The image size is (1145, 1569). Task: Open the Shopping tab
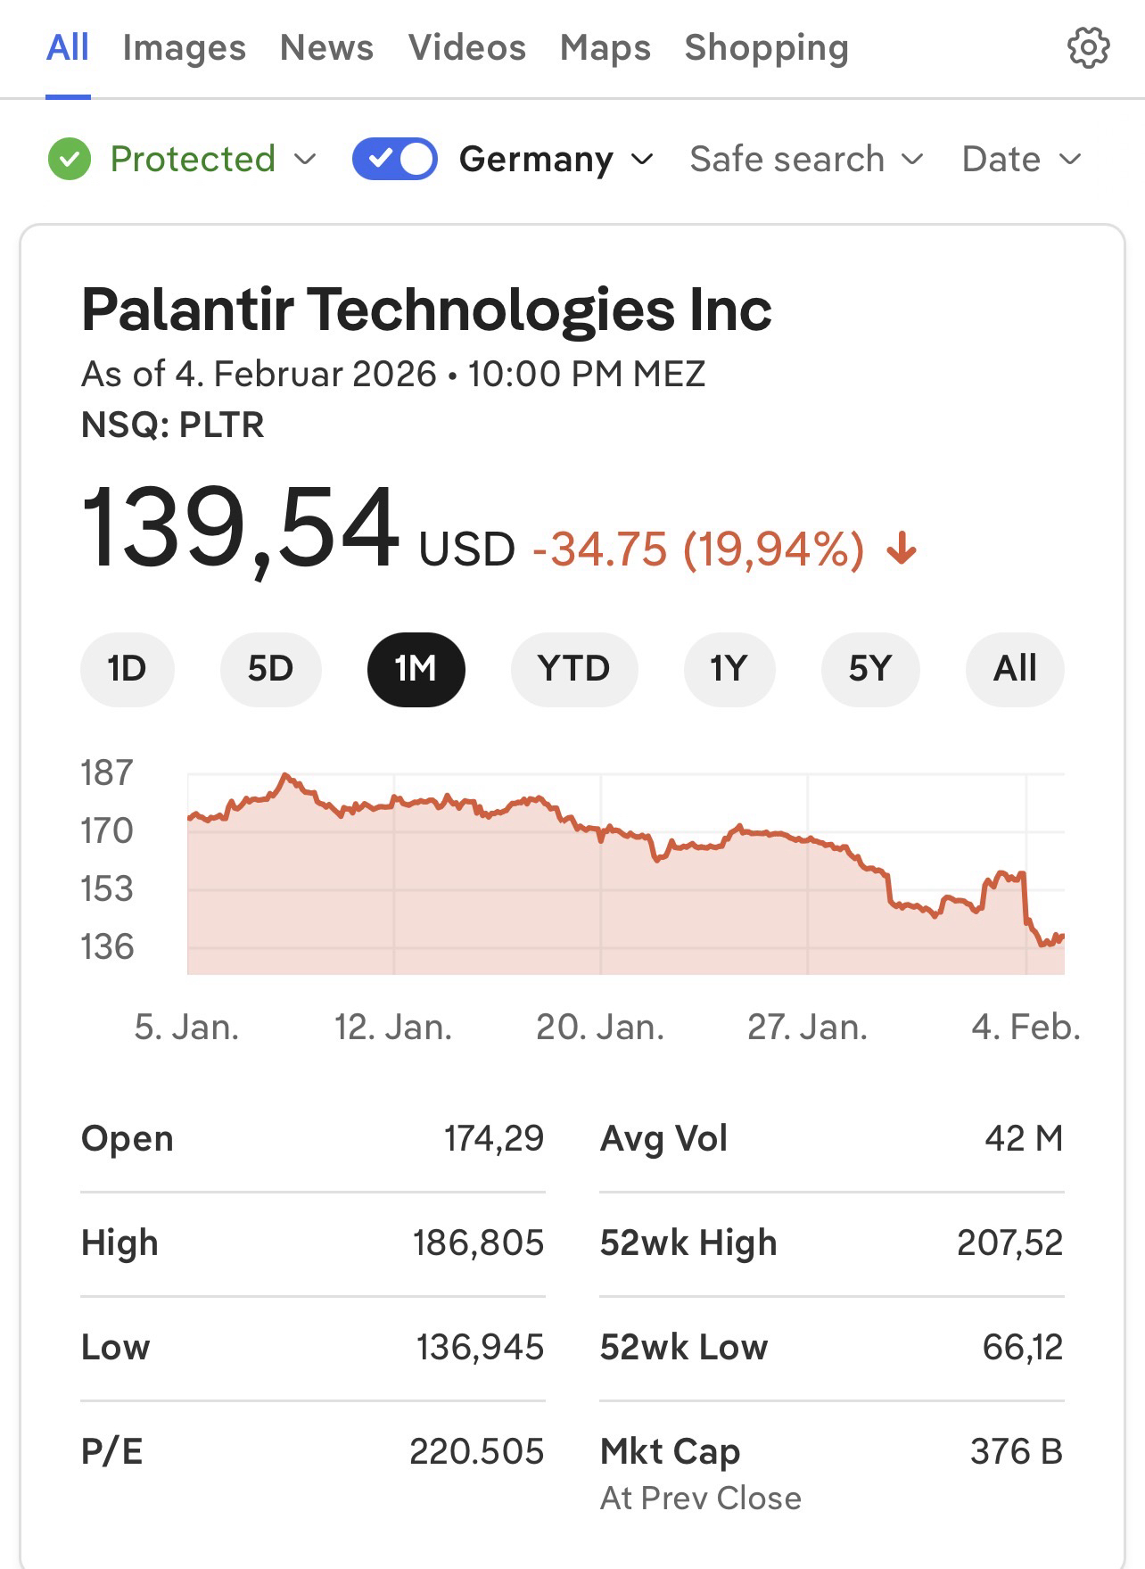pos(766,48)
